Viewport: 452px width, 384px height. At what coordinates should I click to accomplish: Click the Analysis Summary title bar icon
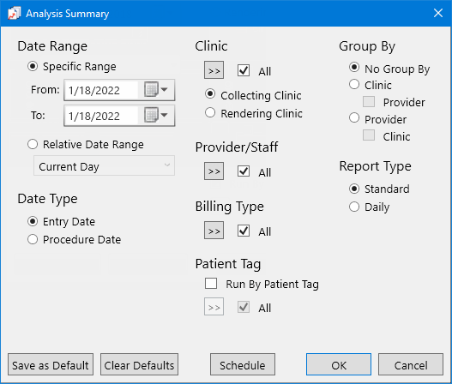pyautogui.click(x=14, y=13)
